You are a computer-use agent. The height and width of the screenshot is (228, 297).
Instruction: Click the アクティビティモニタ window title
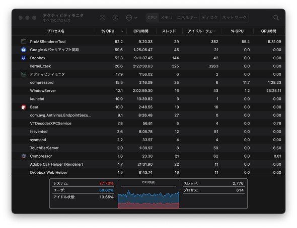[63, 16]
